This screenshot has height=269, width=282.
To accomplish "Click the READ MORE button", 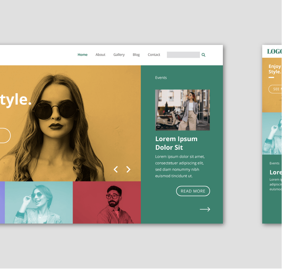I will 193,191.
